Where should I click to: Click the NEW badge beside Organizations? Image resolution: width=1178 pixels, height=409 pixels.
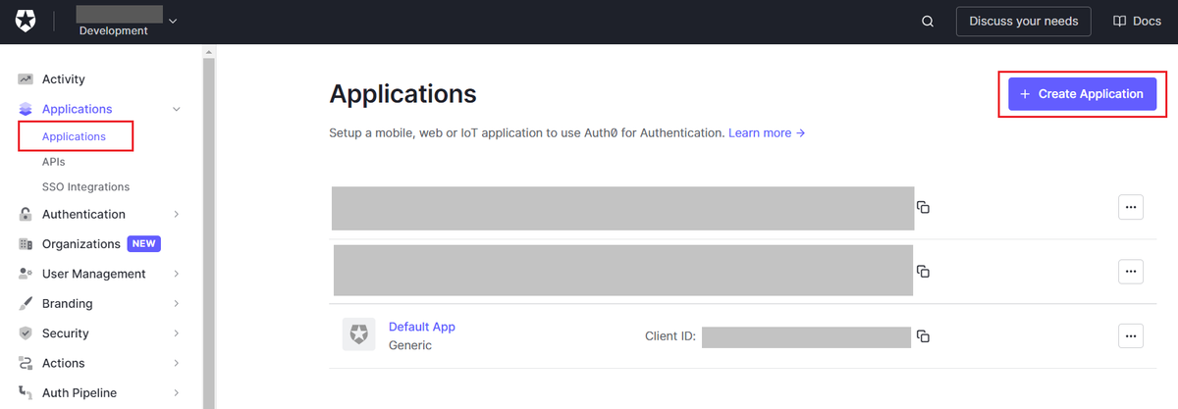point(143,244)
